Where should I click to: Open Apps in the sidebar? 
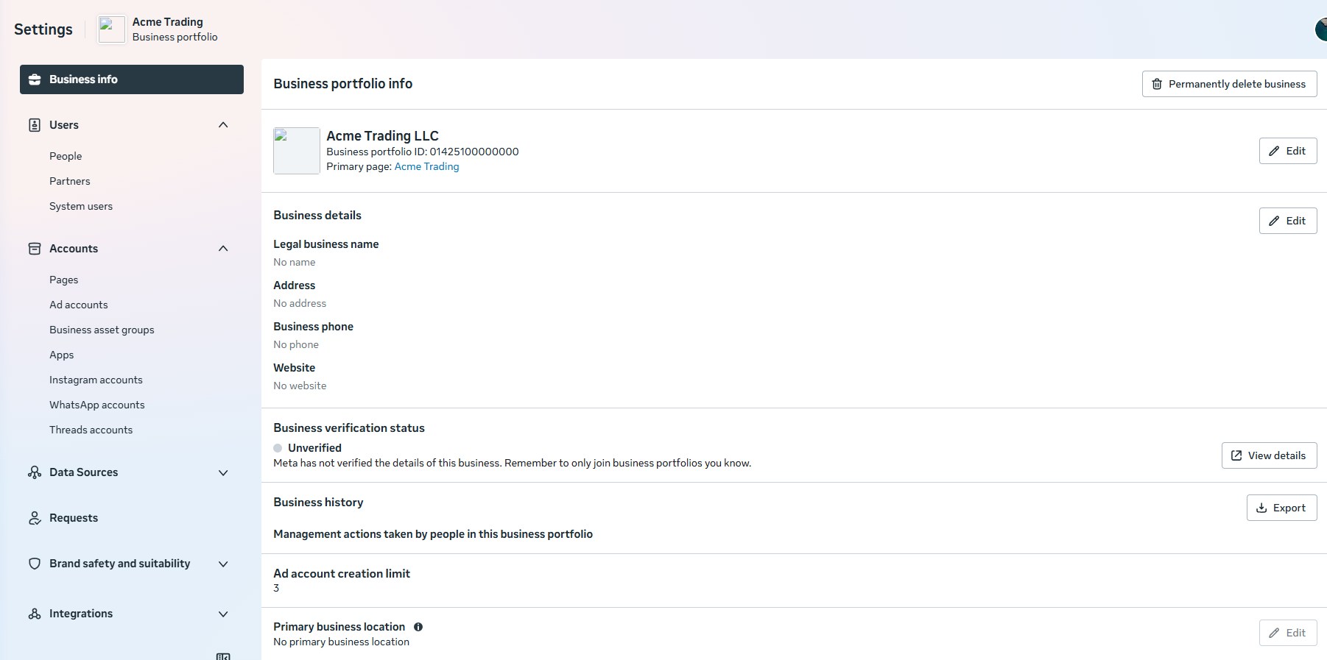click(x=62, y=355)
